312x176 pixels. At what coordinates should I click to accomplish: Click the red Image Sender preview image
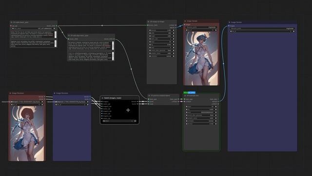click(x=201, y=58)
